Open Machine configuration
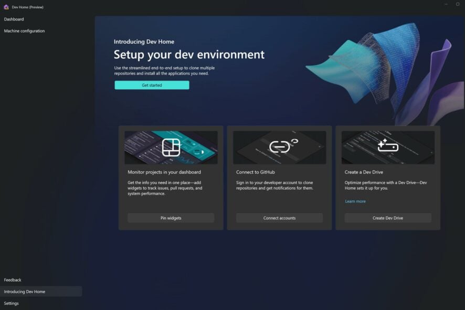The width and height of the screenshot is (465, 310). coord(24,30)
